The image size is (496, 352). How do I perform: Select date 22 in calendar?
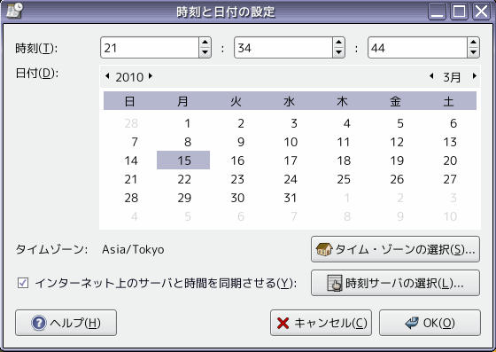click(184, 179)
